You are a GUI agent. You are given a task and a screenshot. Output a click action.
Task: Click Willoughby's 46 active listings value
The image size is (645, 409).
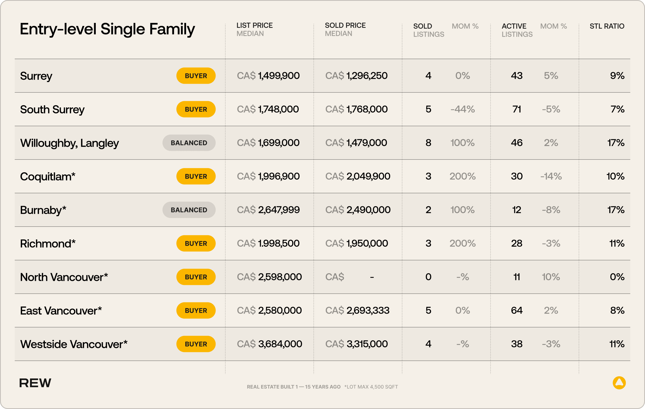517,143
